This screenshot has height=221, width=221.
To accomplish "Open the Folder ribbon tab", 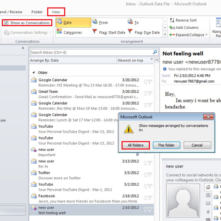I will (x=37, y=12).
